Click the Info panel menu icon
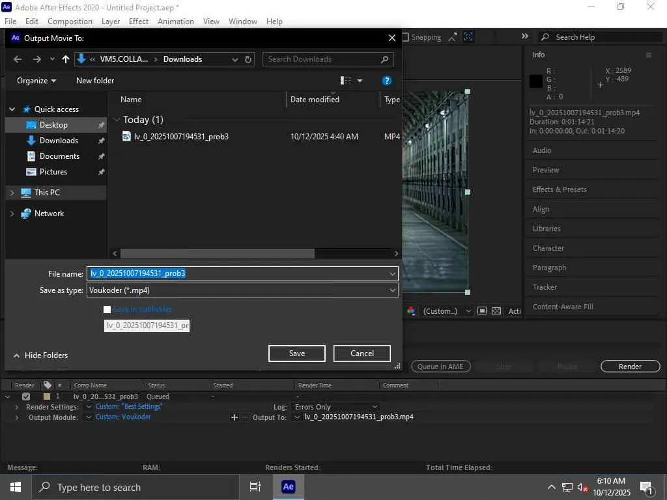Viewport: 667px width, 500px height. [648, 55]
